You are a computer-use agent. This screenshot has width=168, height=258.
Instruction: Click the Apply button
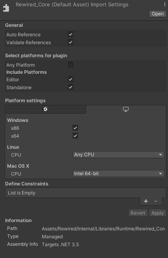pyautogui.click(x=158, y=213)
